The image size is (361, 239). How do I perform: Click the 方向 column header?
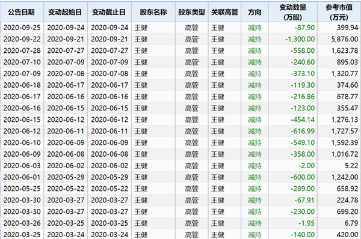(x=255, y=12)
